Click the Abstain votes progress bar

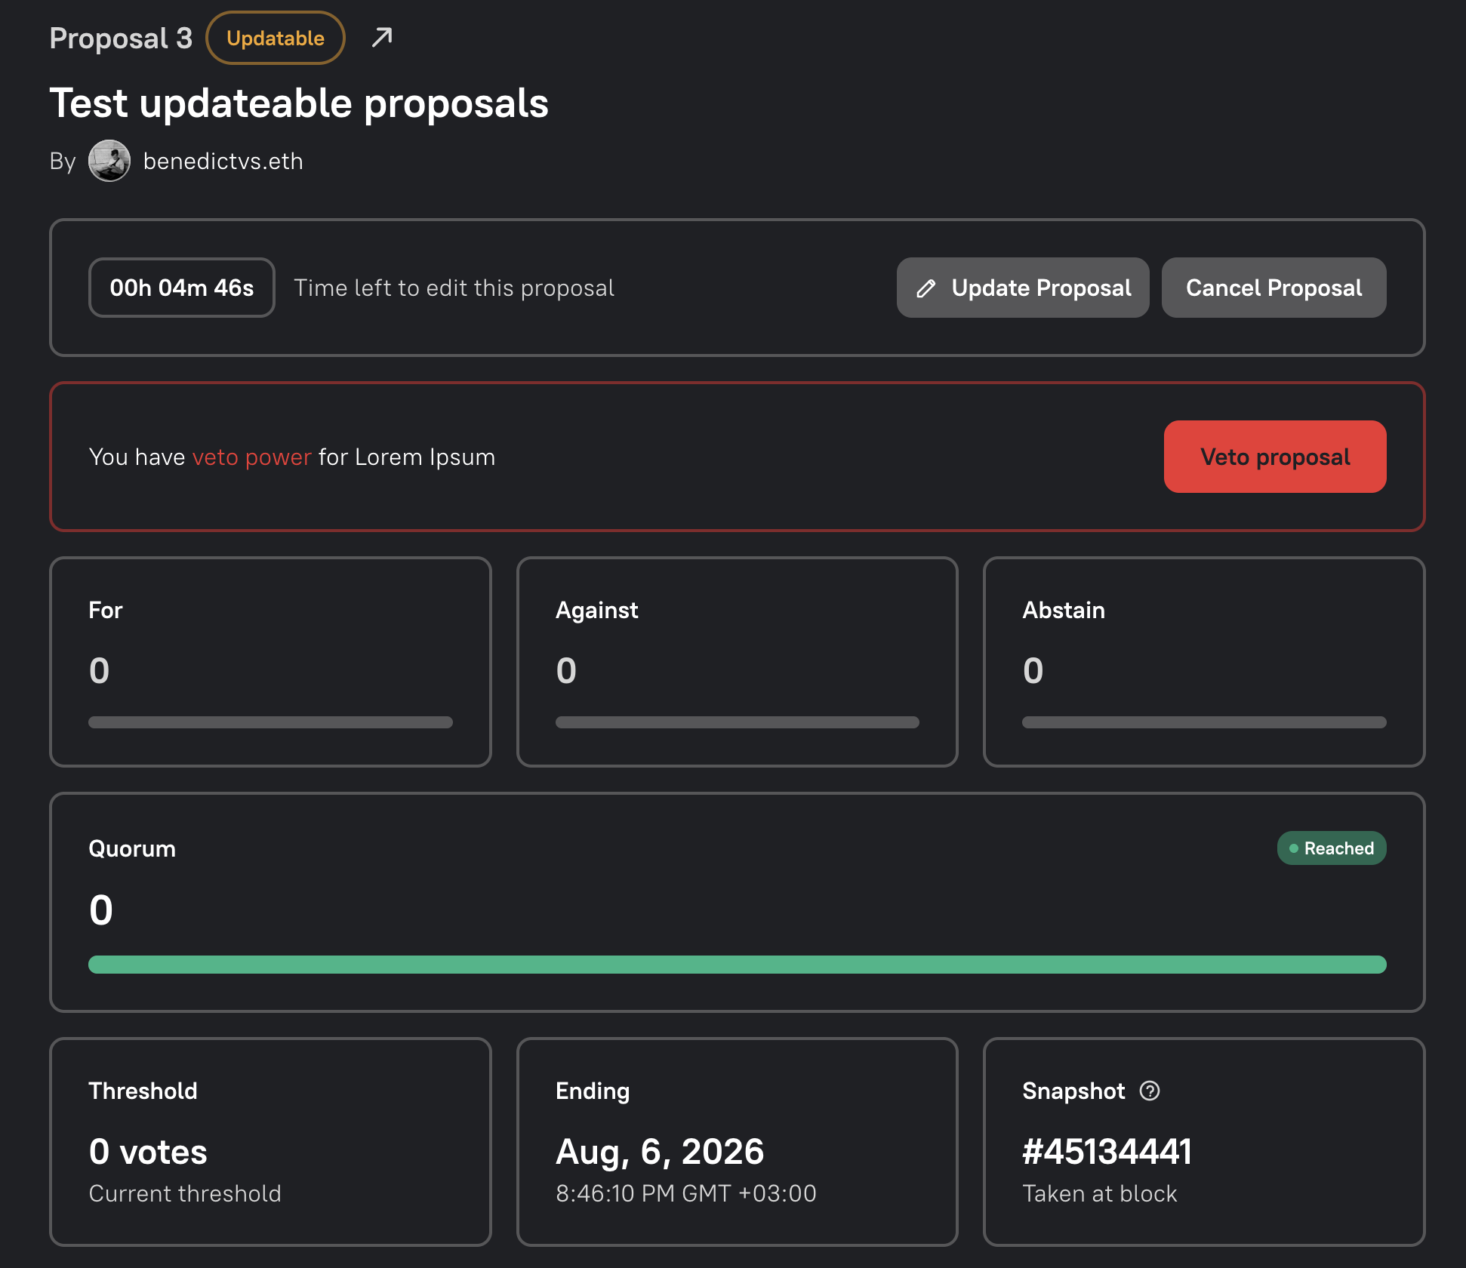pyautogui.click(x=1204, y=722)
